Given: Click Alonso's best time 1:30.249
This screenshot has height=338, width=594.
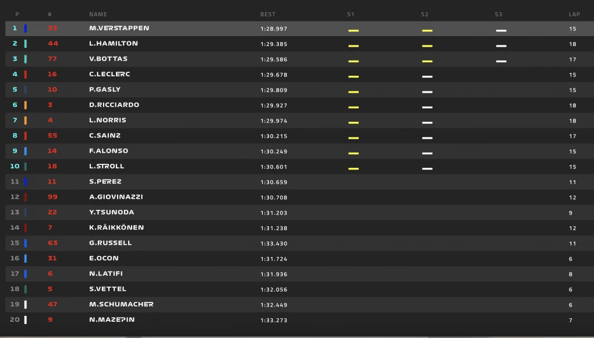Looking at the screenshot, I should click(x=274, y=151).
